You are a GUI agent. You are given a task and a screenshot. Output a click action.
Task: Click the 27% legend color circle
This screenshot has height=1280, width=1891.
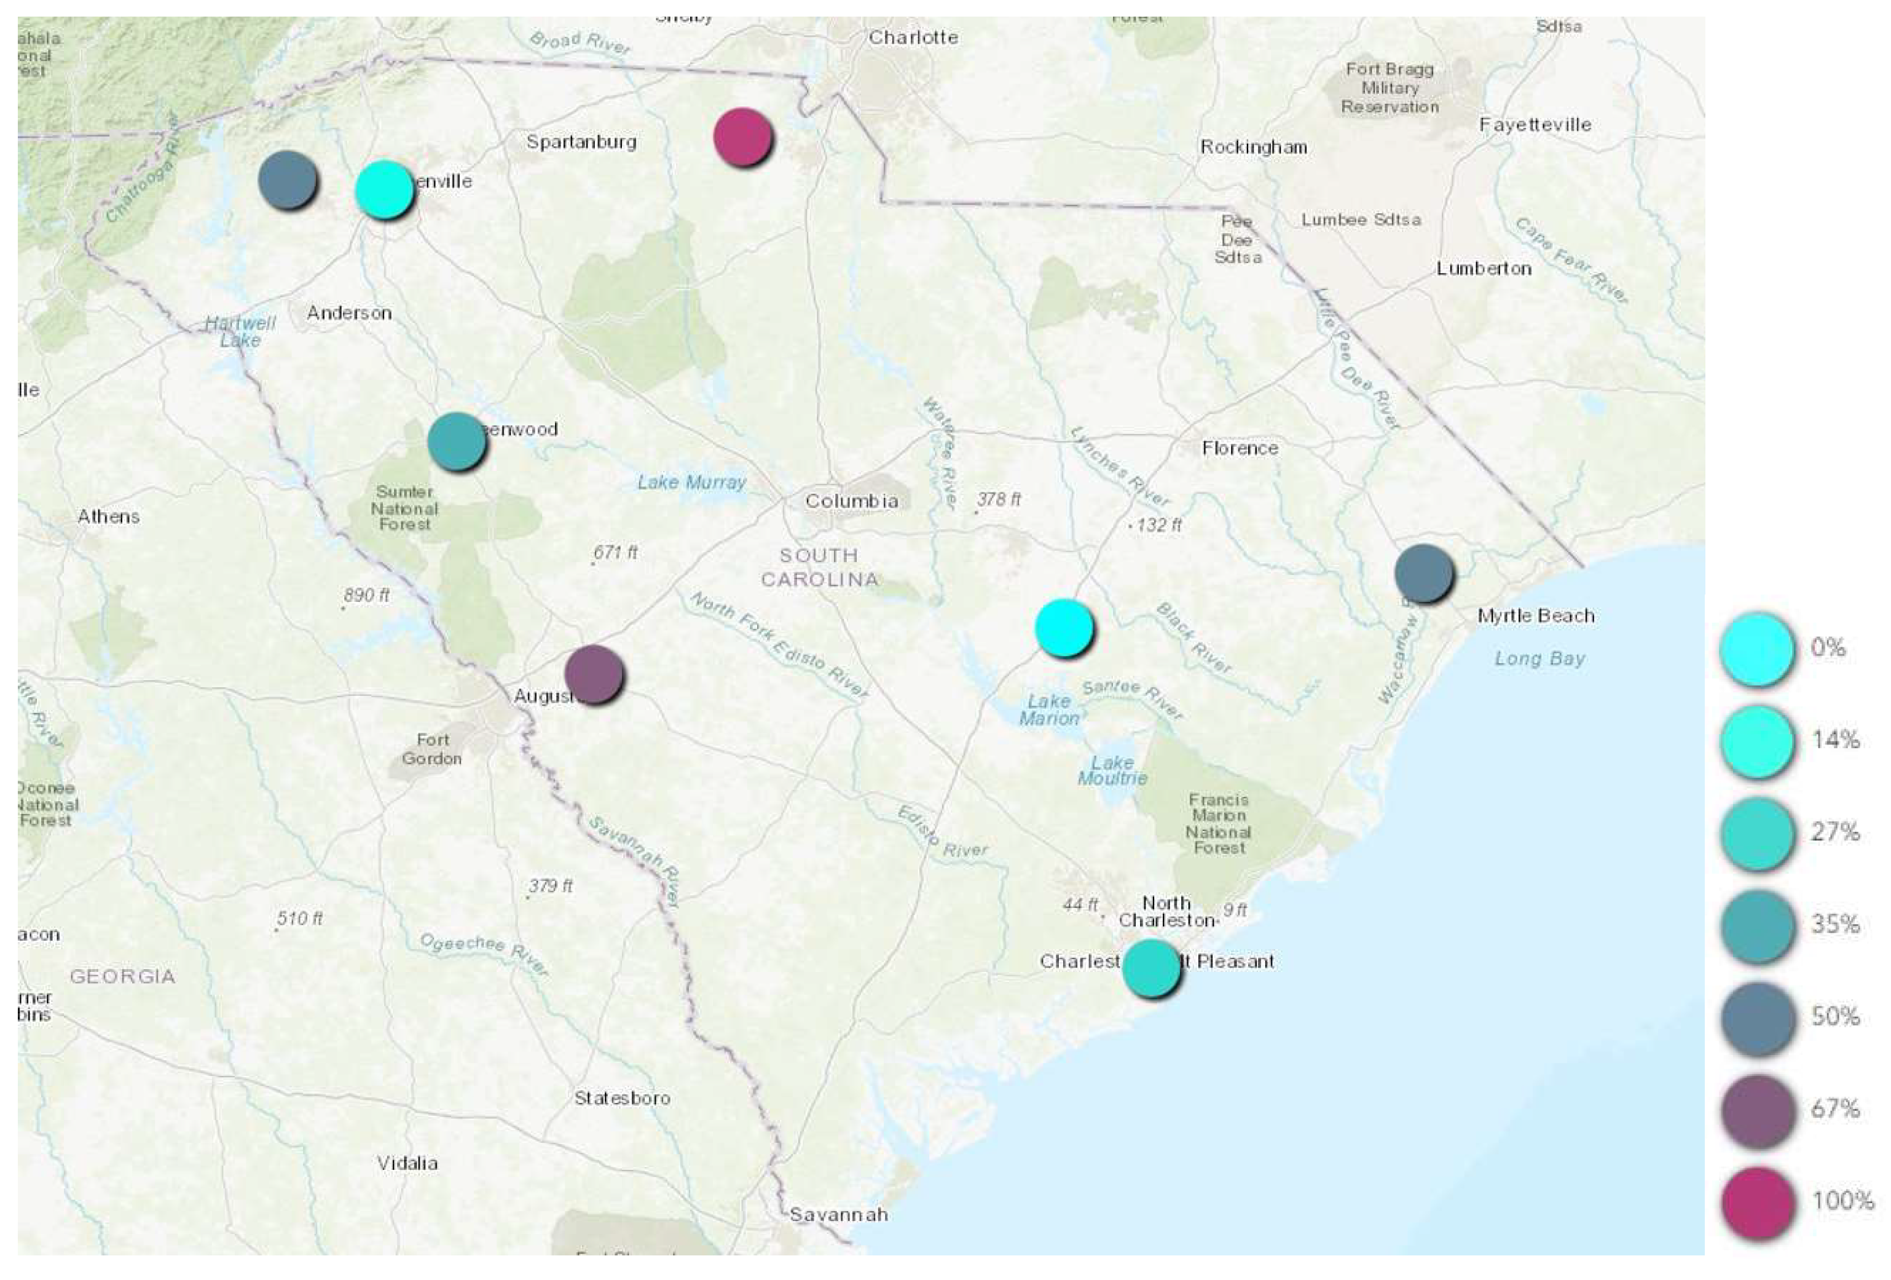(1757, 833)
